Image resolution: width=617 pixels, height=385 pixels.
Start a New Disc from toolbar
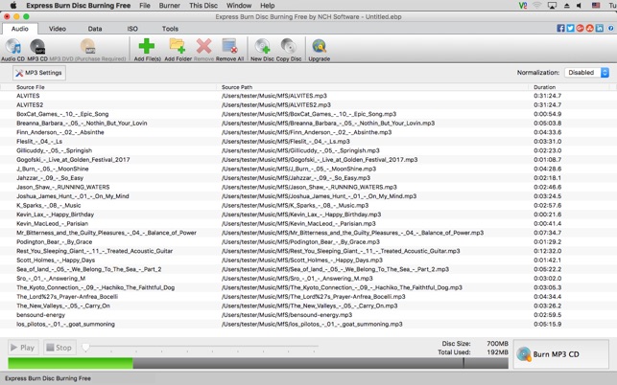[x=263, y=46]
